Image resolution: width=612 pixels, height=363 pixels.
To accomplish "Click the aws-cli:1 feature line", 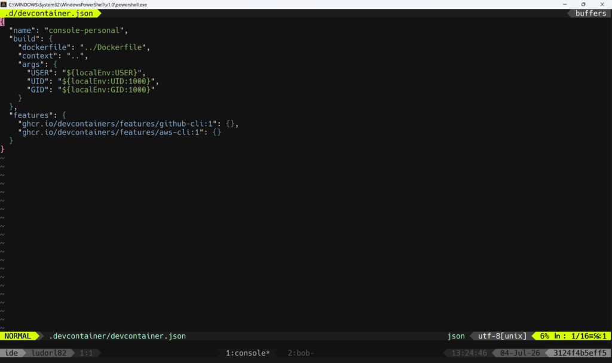I will point(120,133).
